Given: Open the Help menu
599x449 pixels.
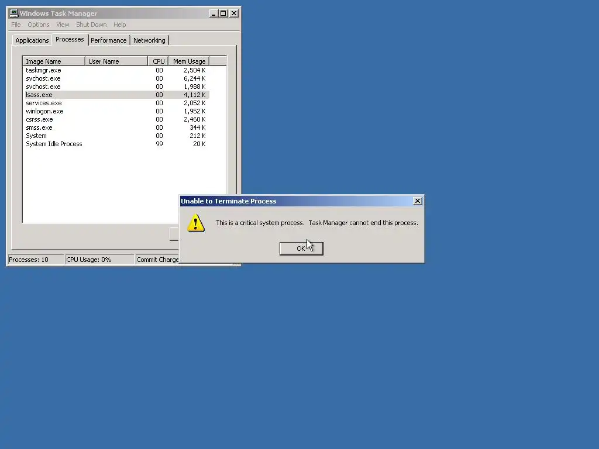Looking at the screenshot, I should pyautogui.click(x=119, y=25).
